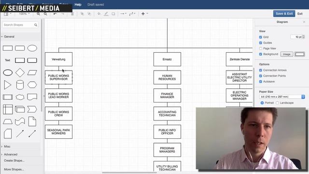Screen dimensions: 309x174
Task: Choose the cylinder shape
Action: (x=20, y=85)
